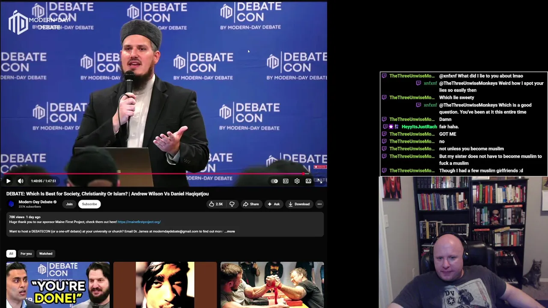Select the Watched filter chip
This screenshot has height=308, width=548.
[x=46, y=254]
